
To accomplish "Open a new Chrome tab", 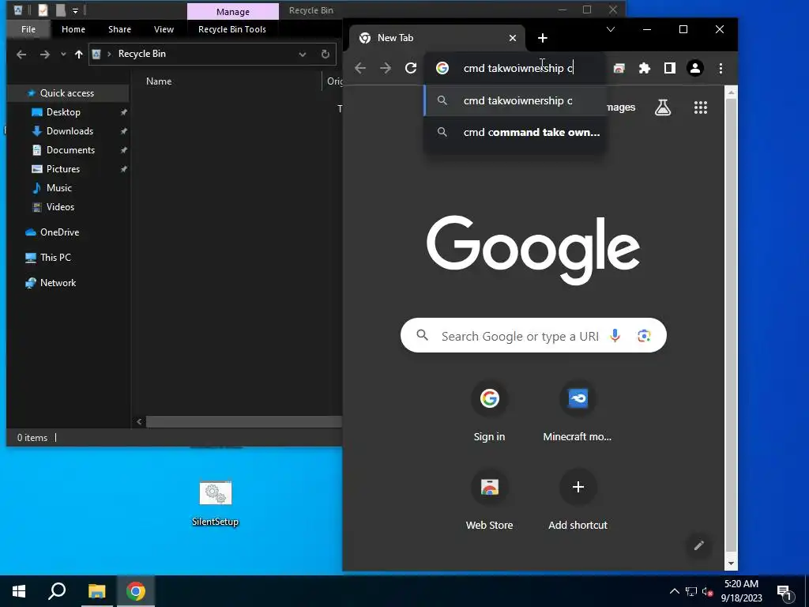I will point(542,38).
